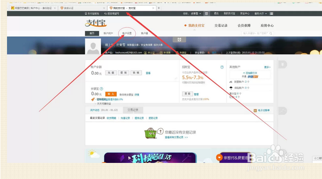Screen dimensions: 322x179
Task: Click the 充值记录 link
Action: coord(125,118)
